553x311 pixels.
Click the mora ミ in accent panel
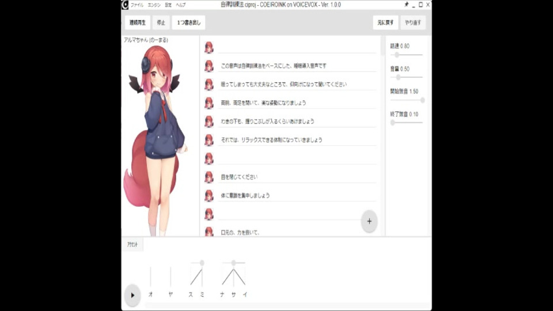[202, 294]
